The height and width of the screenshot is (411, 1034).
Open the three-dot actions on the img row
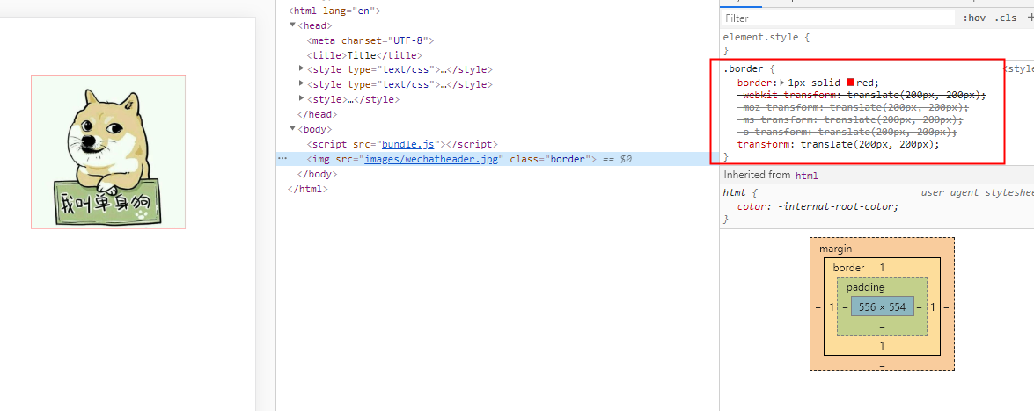(282, 159)
